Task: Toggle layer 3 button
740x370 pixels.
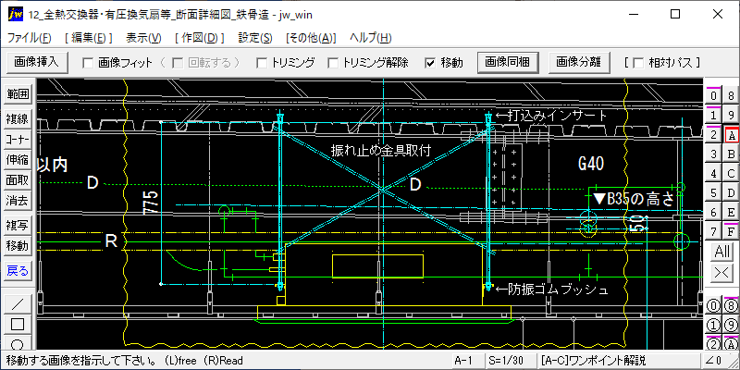Action: click(713, 154)
